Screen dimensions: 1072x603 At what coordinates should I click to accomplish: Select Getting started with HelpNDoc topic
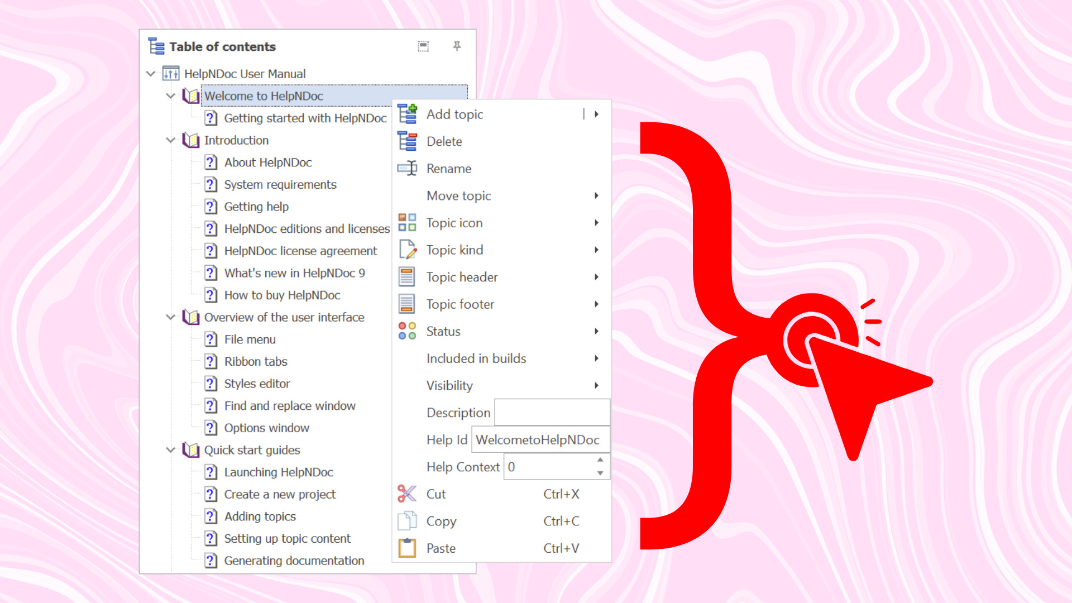tap(305, 118)
